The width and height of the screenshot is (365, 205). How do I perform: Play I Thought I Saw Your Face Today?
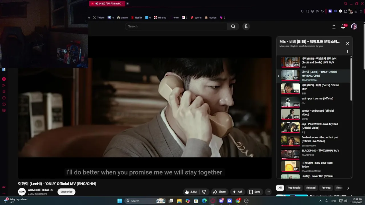pyautogui.click(x=314, y=167)
